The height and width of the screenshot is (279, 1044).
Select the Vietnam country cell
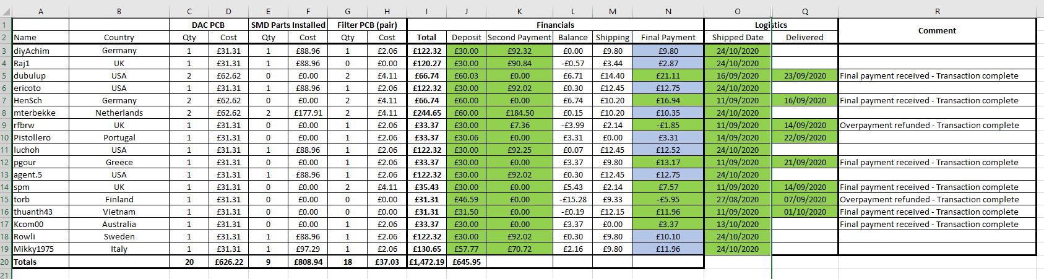119,212
